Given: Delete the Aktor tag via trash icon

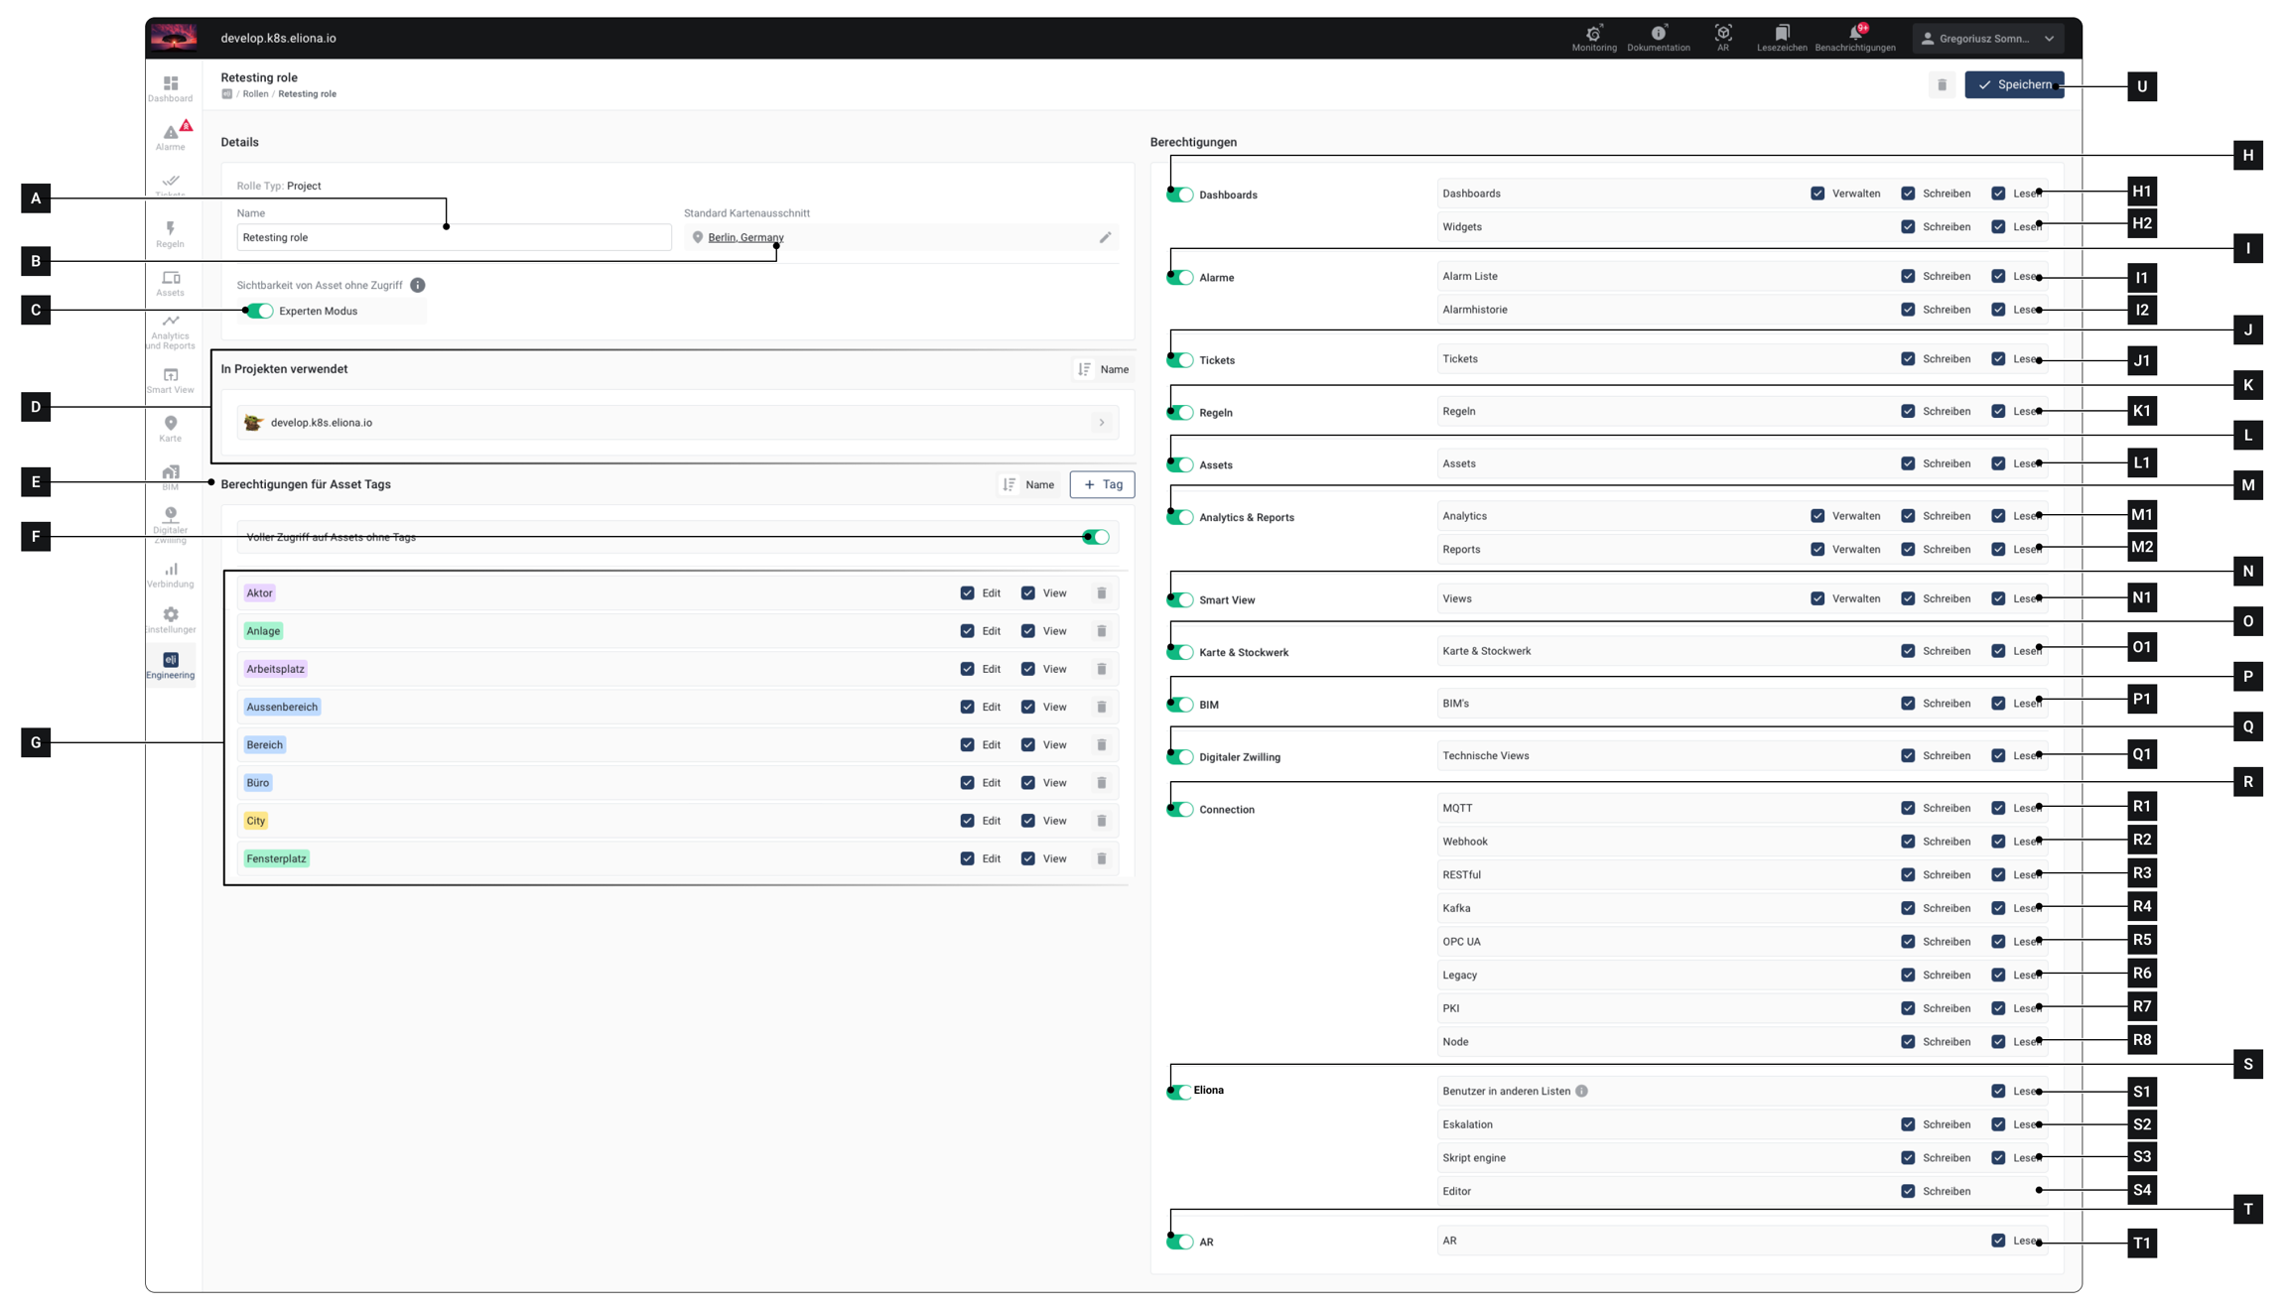Looking at the screenshot, I should coord(1101,593).
